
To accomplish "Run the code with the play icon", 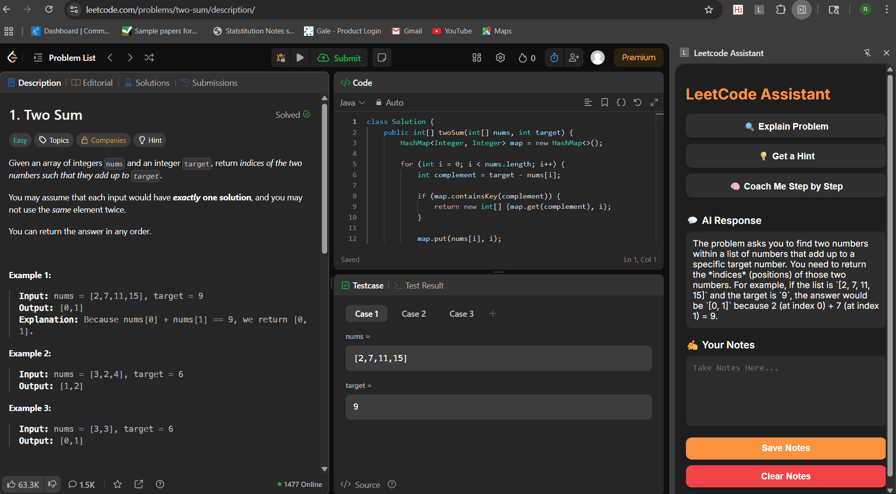I will point(300,58).
